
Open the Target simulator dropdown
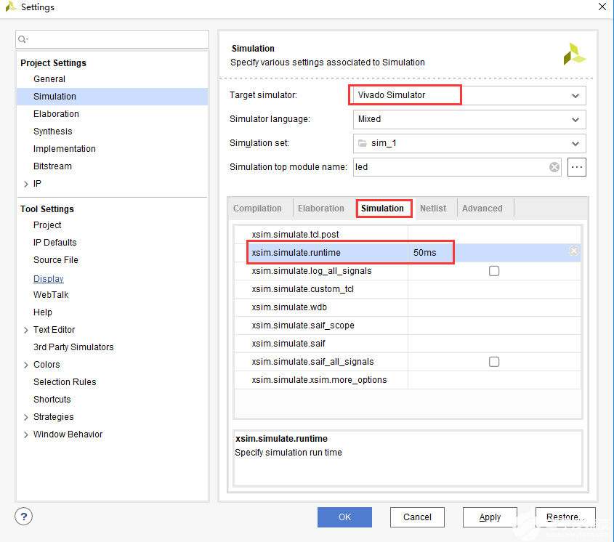click(575, 95)
